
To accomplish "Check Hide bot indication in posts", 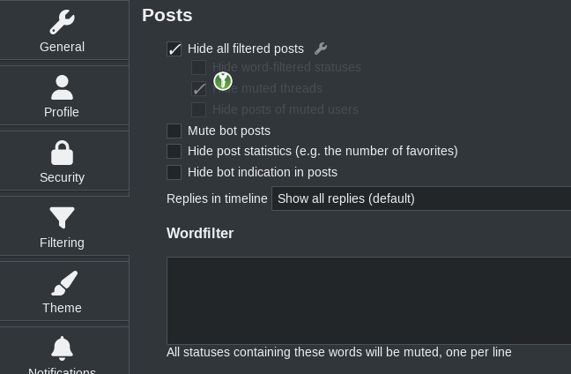I will click(174, 172).
